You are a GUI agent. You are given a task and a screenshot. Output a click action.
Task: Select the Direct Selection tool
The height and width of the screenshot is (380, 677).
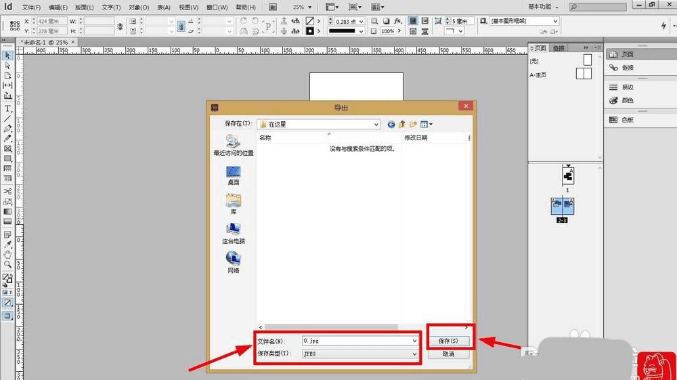coord(7,66)
